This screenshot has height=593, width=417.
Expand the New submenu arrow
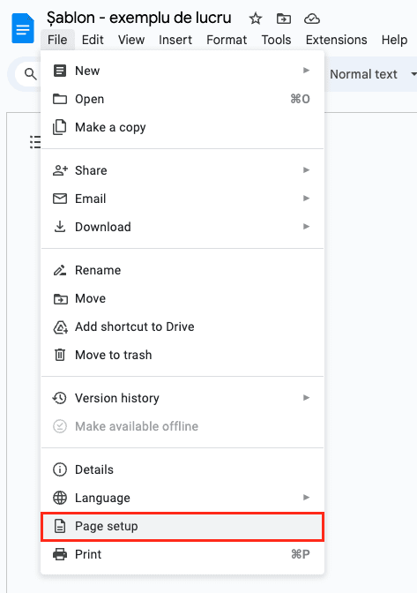tap(306, 71)
